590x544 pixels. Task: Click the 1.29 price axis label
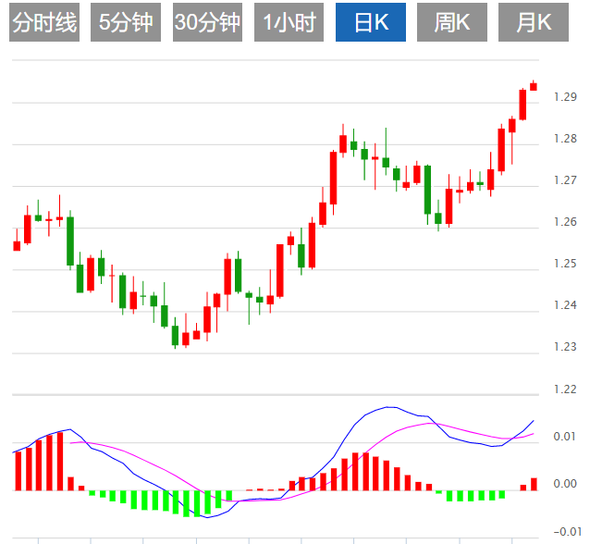[565, 97]
